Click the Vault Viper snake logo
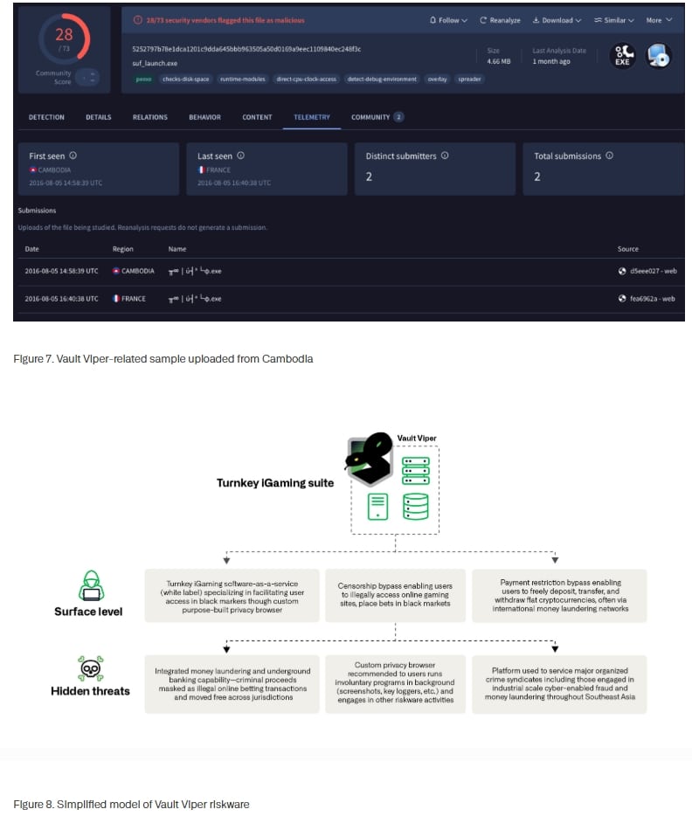 coord(367,460)
